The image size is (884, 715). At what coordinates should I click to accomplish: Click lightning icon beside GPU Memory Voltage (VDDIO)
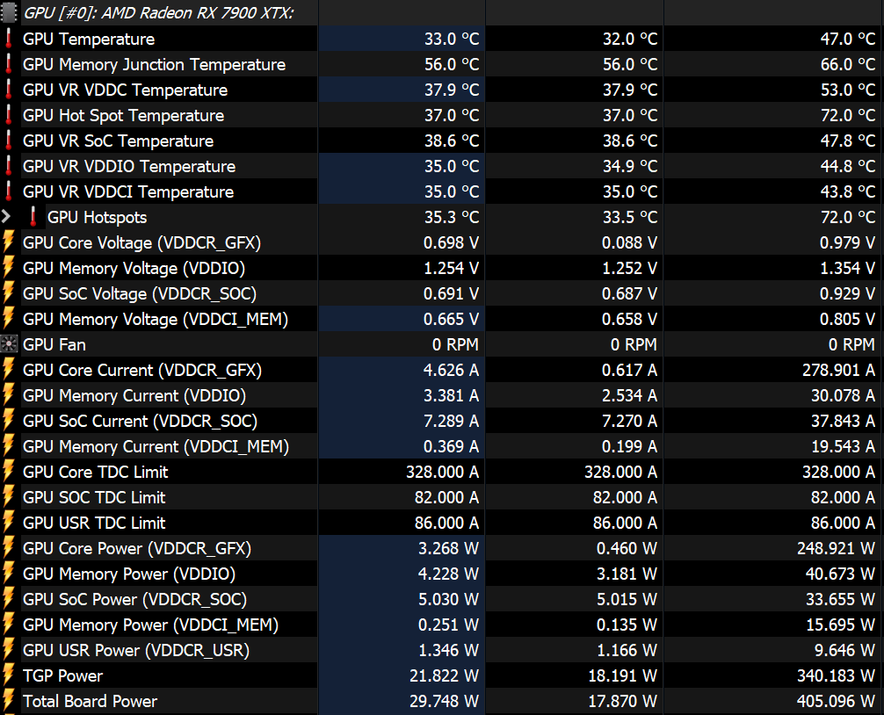pyautogui.click(x=9, y=267)
